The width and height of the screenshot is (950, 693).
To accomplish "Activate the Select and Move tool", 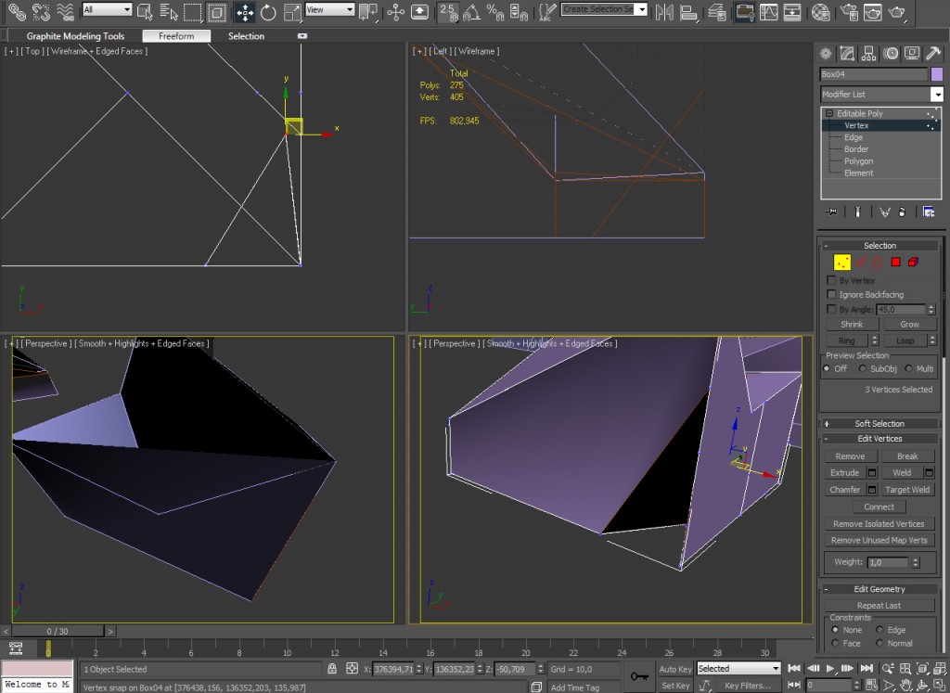I will 245,11.
